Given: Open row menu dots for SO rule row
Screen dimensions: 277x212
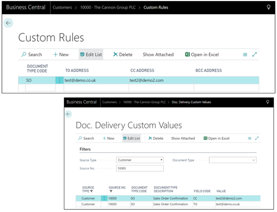Looking at the screenshot, I should click(59, 81).
